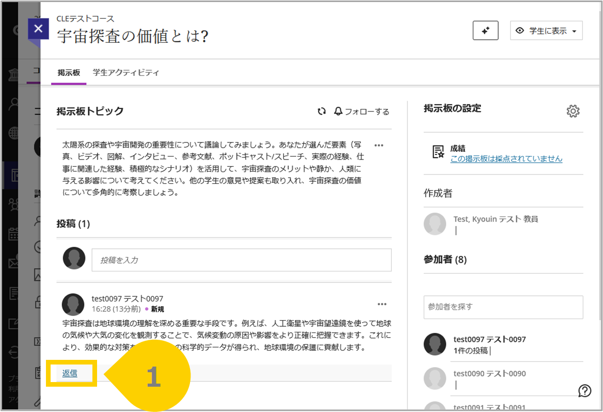Switch to the 掲示板 tab

[x=69, y=72]
